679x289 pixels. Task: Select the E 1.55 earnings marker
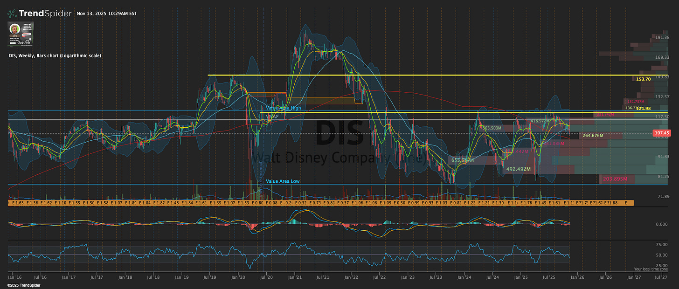point(75,203)
